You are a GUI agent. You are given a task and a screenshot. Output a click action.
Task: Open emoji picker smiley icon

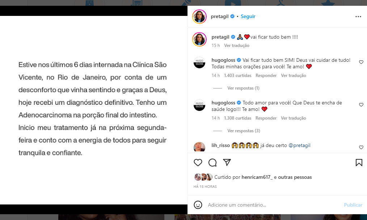click(198, 205)
